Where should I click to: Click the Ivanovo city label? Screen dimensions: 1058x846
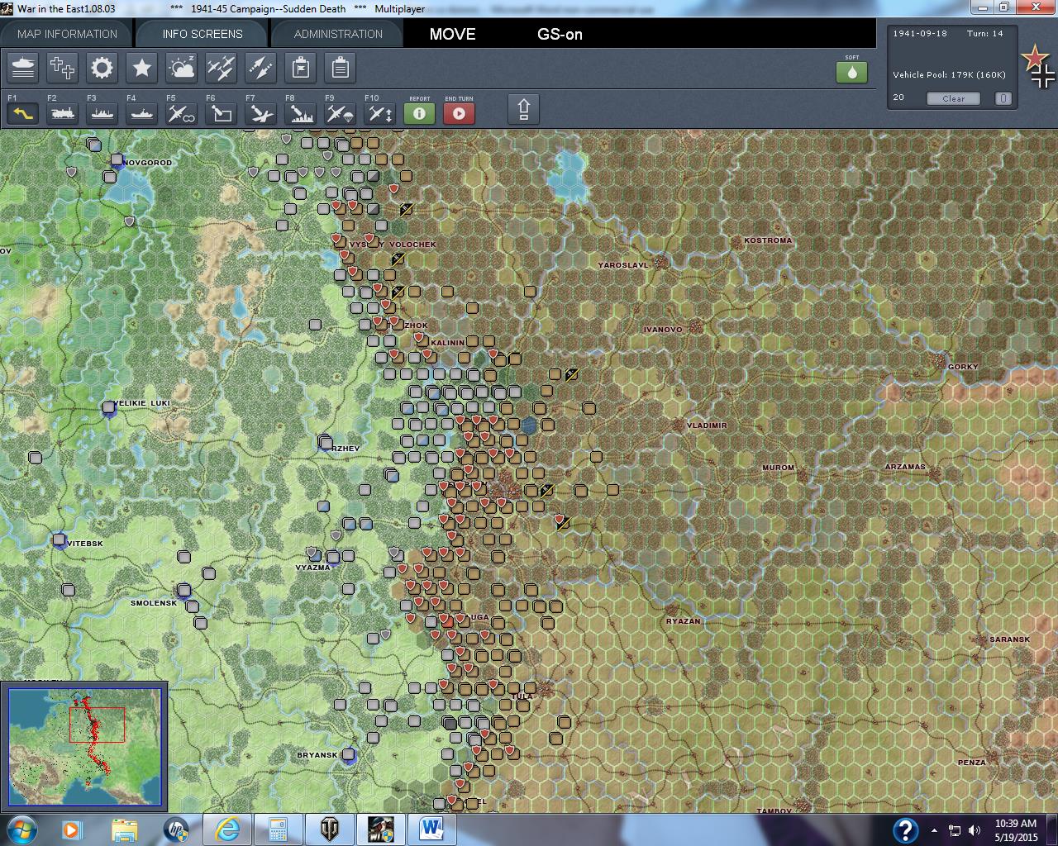pyautogui.click(x=663, y=330)
